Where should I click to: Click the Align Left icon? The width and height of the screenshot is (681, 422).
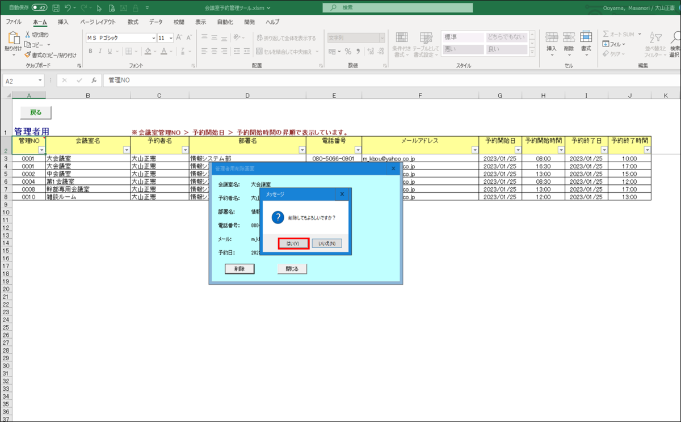tap(204, 51)
